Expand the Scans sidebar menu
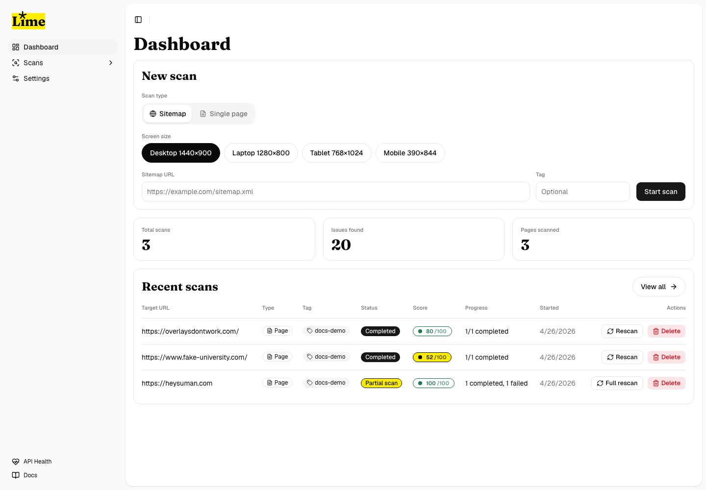The image size is (706, 490). click(x=110, y=63)
